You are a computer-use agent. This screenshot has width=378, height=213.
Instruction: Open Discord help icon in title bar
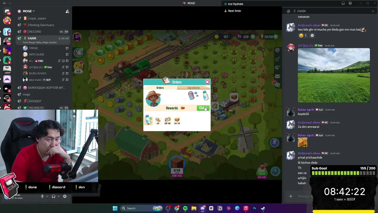point(350,3)
